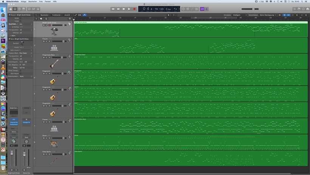Toggle the Flex button
This screenshot has width=310, height=175.
pos(80,15)
